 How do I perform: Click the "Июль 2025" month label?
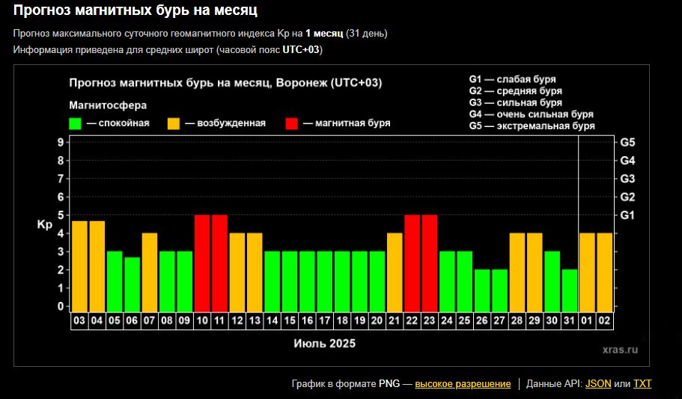tap(324, 344)
